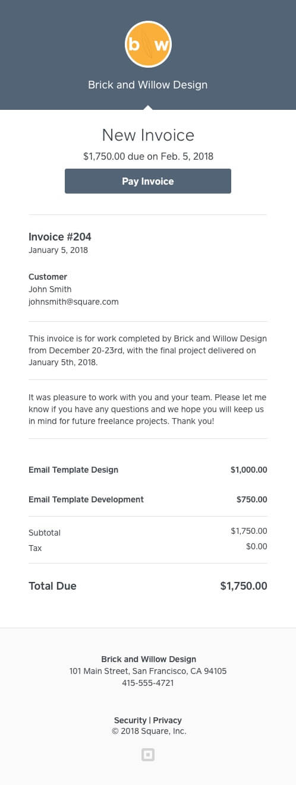
Task: Open the Privacy link
Action: [x=168, y=720]
